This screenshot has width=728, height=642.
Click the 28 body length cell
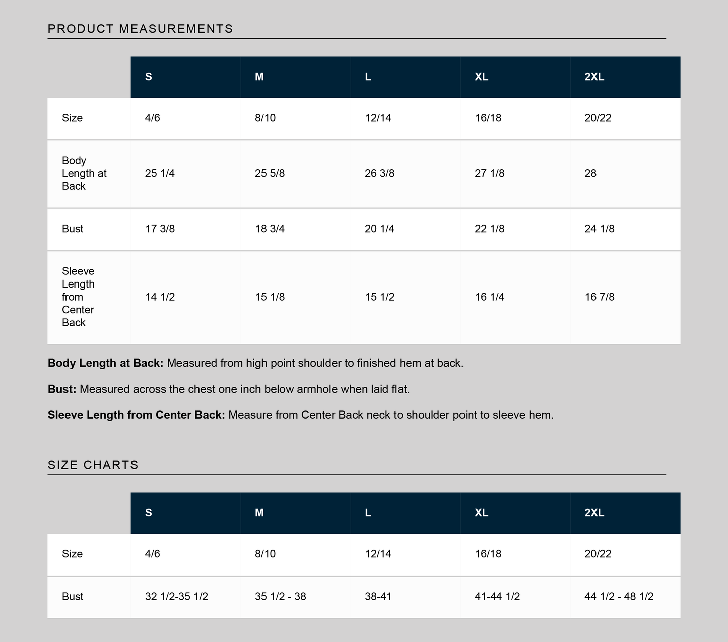[x=590, y=173]
